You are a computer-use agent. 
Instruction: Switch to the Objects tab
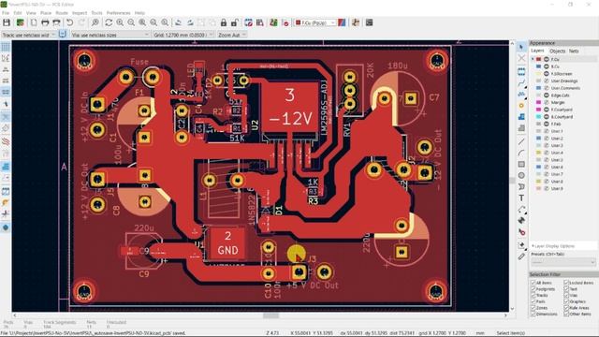(558, 51)
